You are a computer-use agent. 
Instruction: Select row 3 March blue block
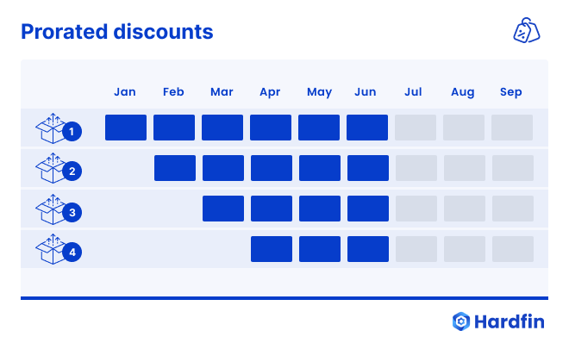click(223, 209)
